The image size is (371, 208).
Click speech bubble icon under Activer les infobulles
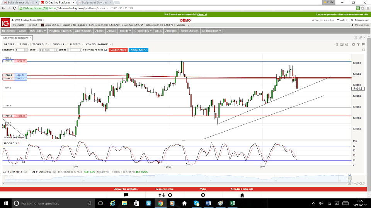point(126,195)
